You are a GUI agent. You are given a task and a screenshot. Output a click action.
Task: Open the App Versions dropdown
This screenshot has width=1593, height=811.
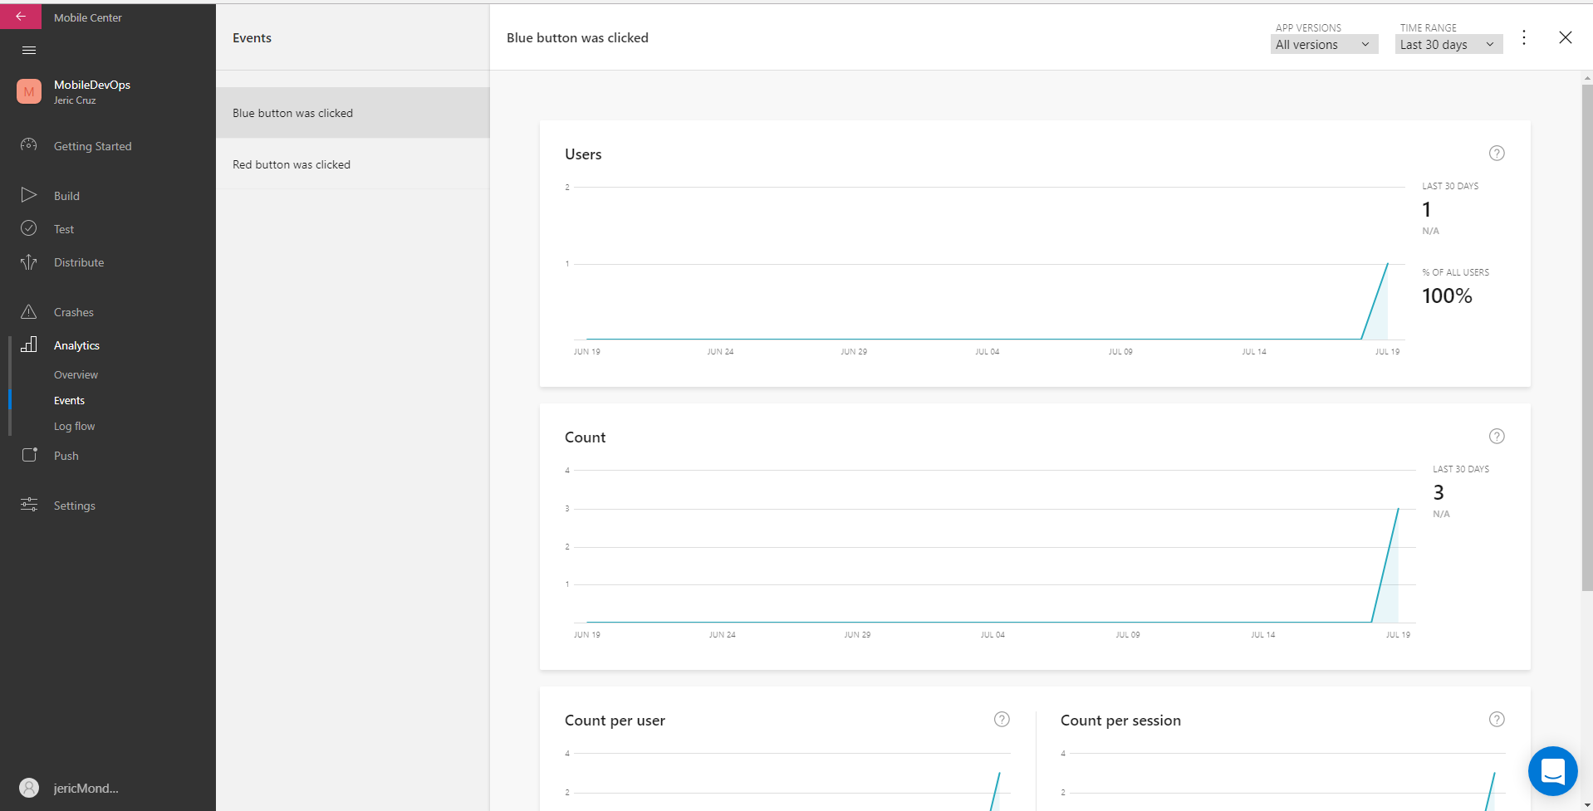coord(1324,44)
